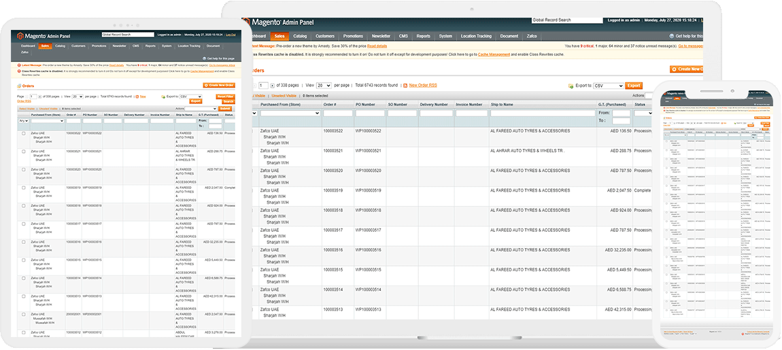The height and width of the screenshot is (350, 782).
Task: Click the PO Number filter field on laptop
Action: click(x=370, y=113)
